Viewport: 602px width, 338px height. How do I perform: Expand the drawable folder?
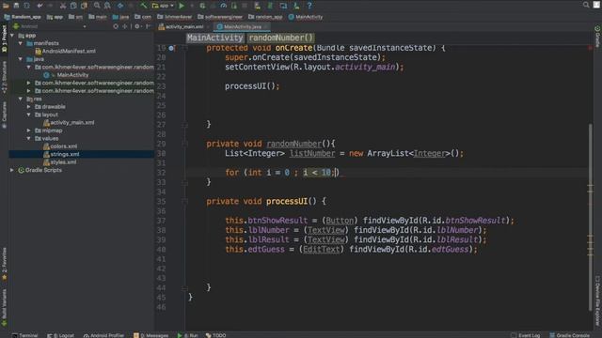click(x=28, y=106)
